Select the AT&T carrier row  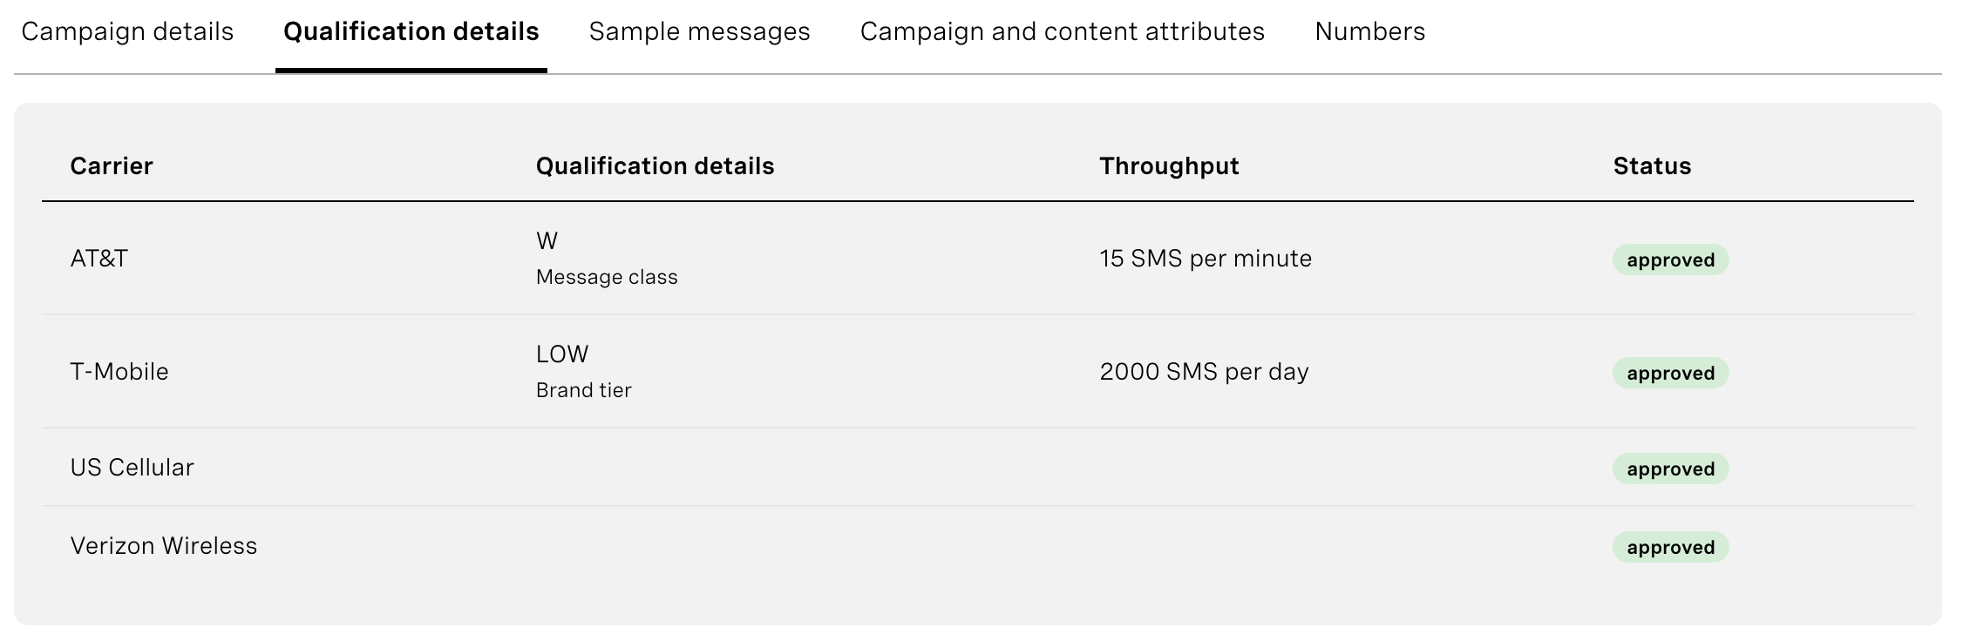(978, 259)
